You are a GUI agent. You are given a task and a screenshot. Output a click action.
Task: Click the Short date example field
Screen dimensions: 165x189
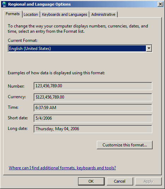[93, 118]
